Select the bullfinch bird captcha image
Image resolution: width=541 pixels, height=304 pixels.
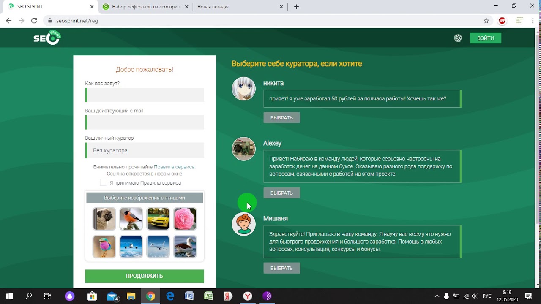point(131,219)
